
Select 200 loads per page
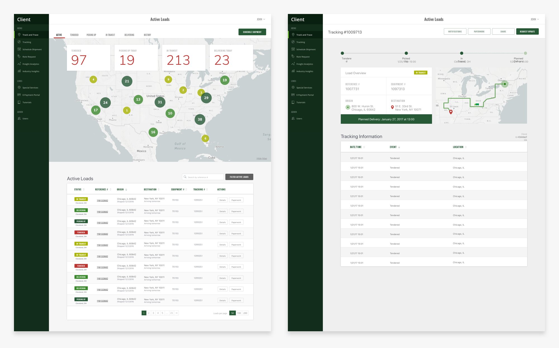245,313
